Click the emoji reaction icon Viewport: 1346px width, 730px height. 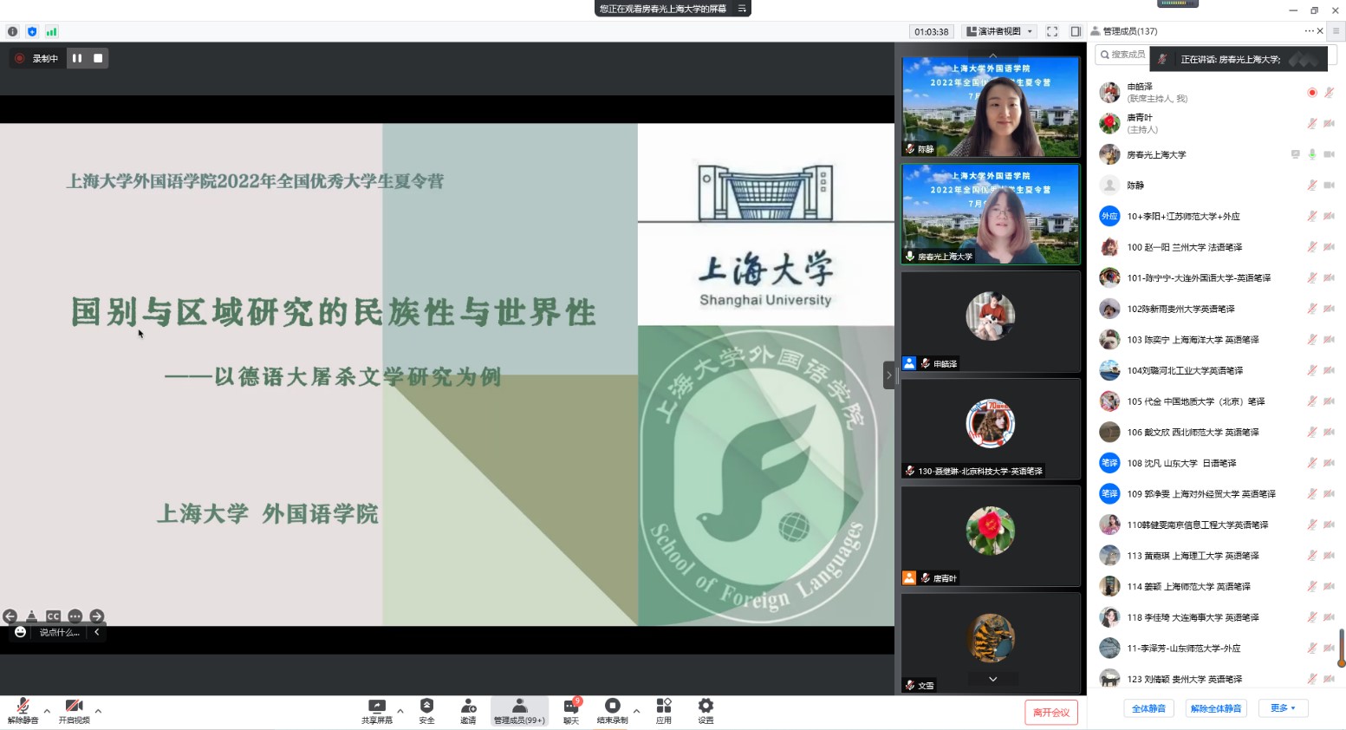pos(20,632)
